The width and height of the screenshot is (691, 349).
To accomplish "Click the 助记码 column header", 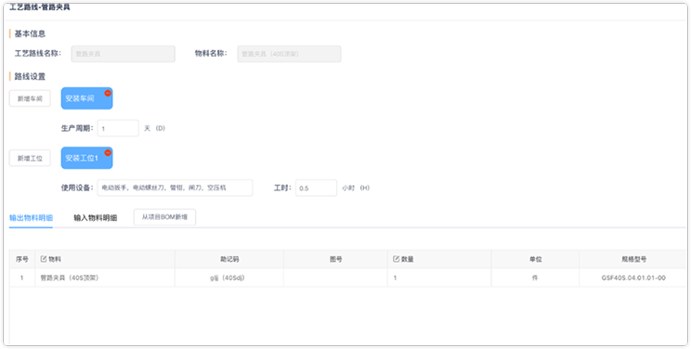I will click(x=229, y=259).
